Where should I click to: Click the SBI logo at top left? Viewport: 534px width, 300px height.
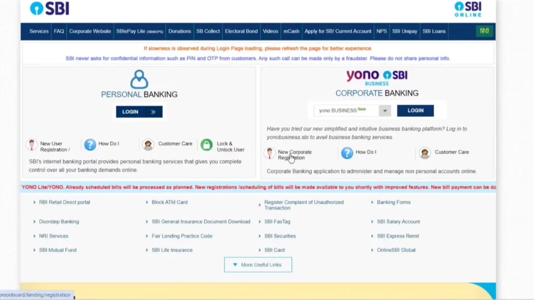pyautogui.click(x=50, y=8)
